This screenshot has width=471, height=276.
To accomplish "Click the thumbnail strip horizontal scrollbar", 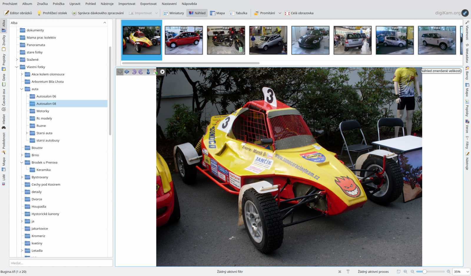I will (191, 63).
